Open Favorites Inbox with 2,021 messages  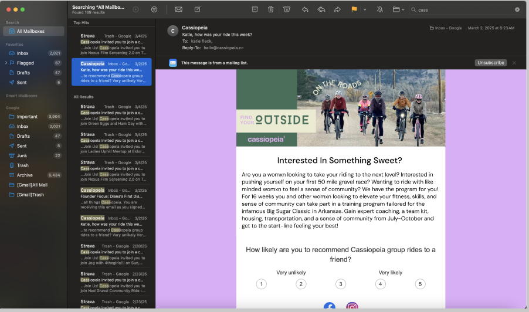click(x=33, y=53)
